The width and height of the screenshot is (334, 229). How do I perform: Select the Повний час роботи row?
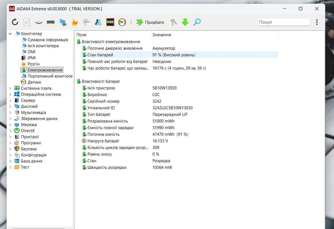tap(179, 62)
